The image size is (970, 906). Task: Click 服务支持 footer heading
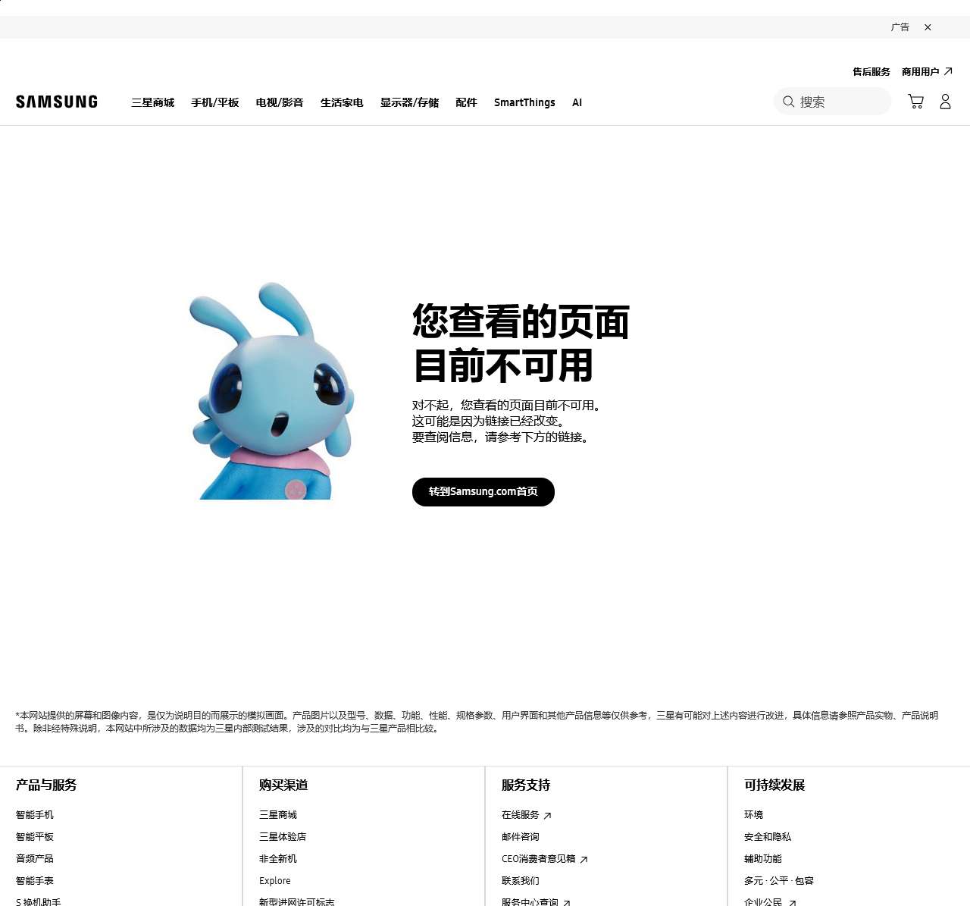pyautogui.click(x=526, y=785)
